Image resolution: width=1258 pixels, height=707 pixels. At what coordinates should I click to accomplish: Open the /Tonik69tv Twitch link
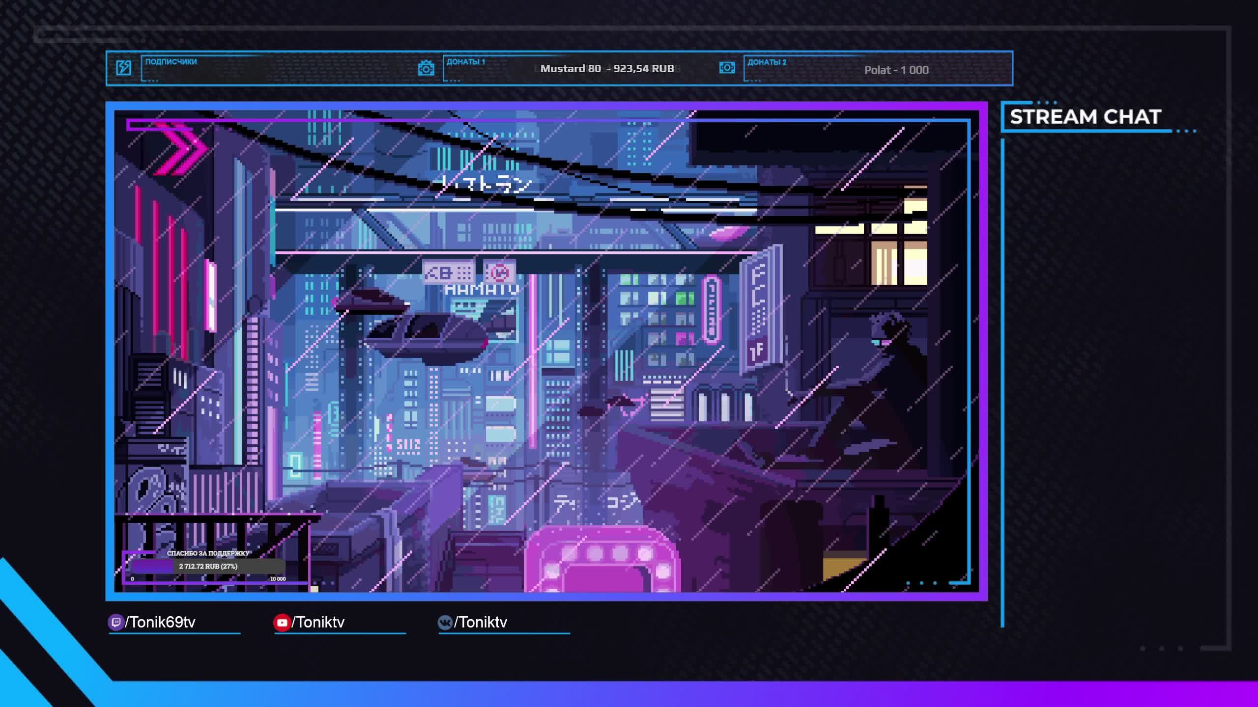pyautogui.click(x=160, y=623)
